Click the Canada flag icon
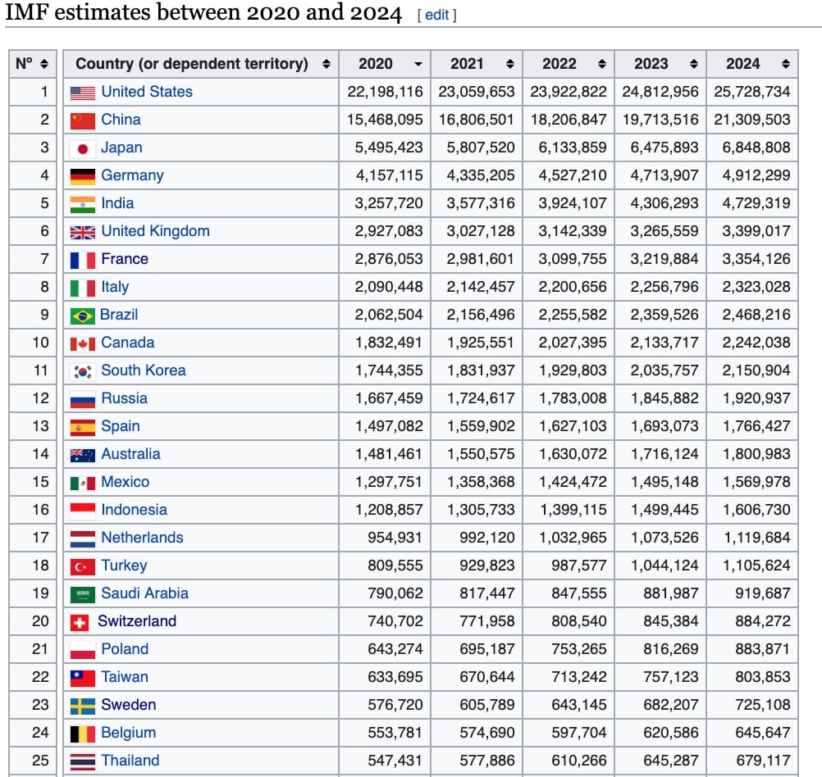The width and height of the screenshot is (822, 777). (x=83, y=343)
